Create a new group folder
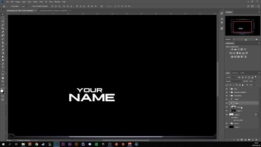 pyautogui.click(x=249, y=140)
